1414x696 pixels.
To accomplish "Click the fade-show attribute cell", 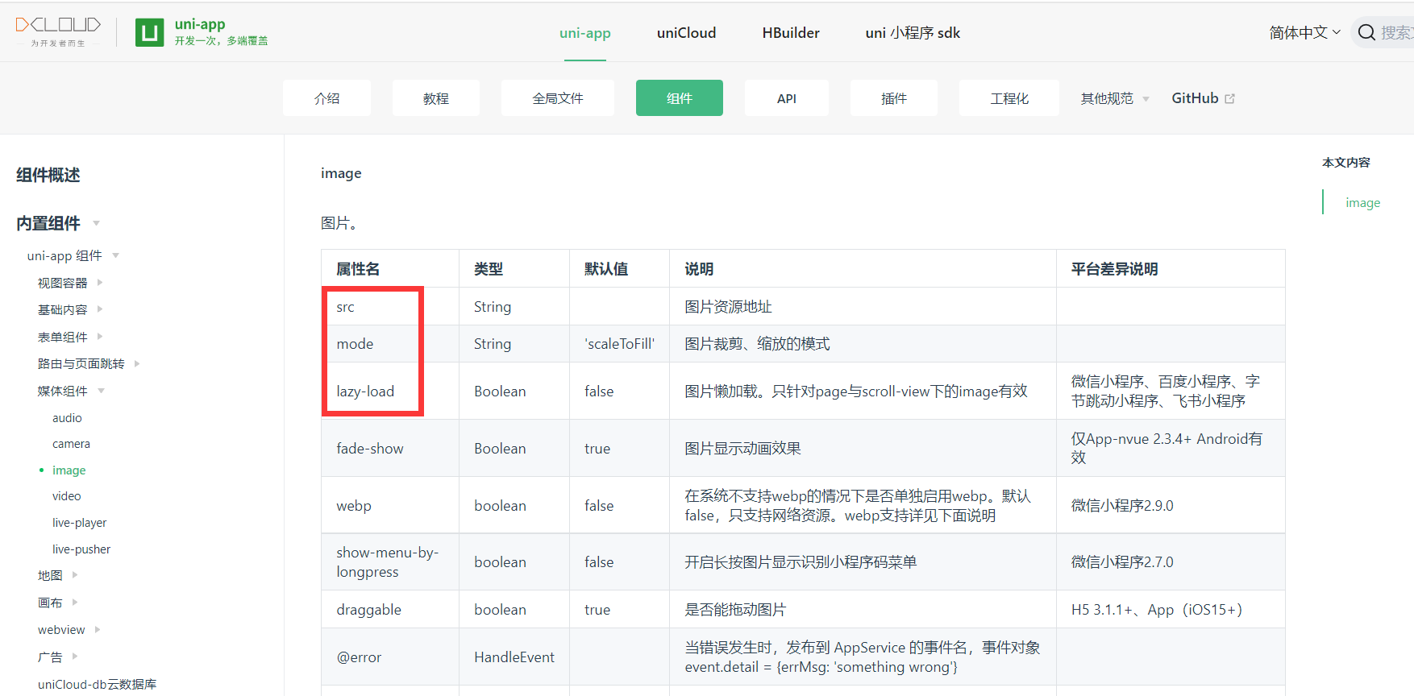I will [390, 449].
